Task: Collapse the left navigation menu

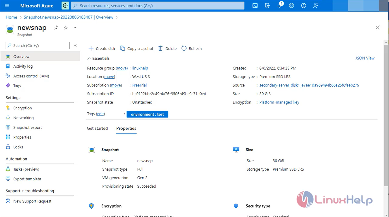Action: pos(75,45)
